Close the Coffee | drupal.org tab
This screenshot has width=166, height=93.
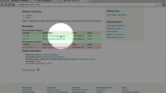(x=87, y=1)
